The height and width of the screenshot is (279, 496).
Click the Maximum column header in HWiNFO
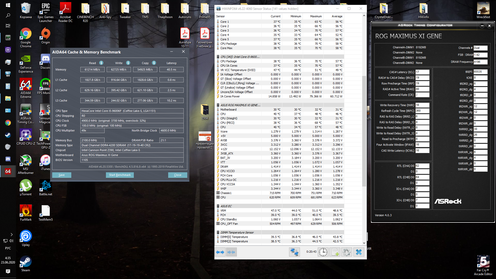(316, 16)
